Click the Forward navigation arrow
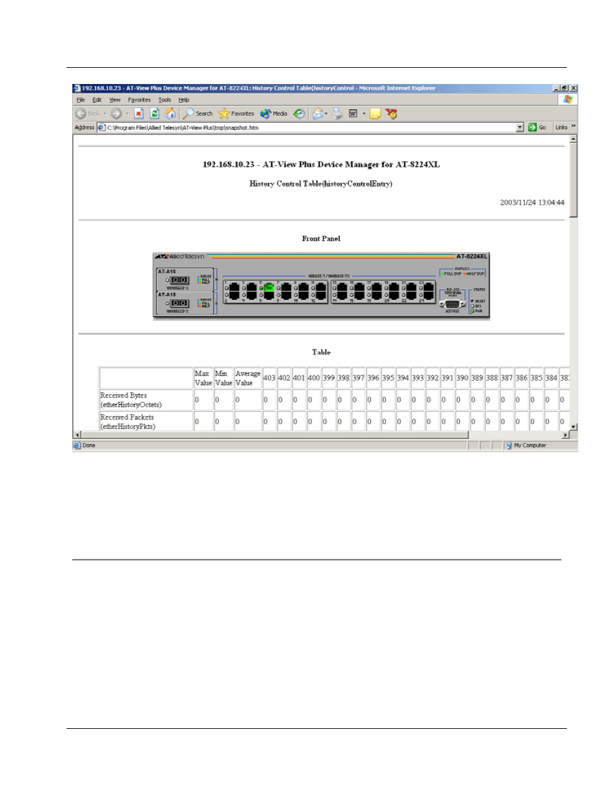Screen dimensions: 616x798 (x=116, y=114)
